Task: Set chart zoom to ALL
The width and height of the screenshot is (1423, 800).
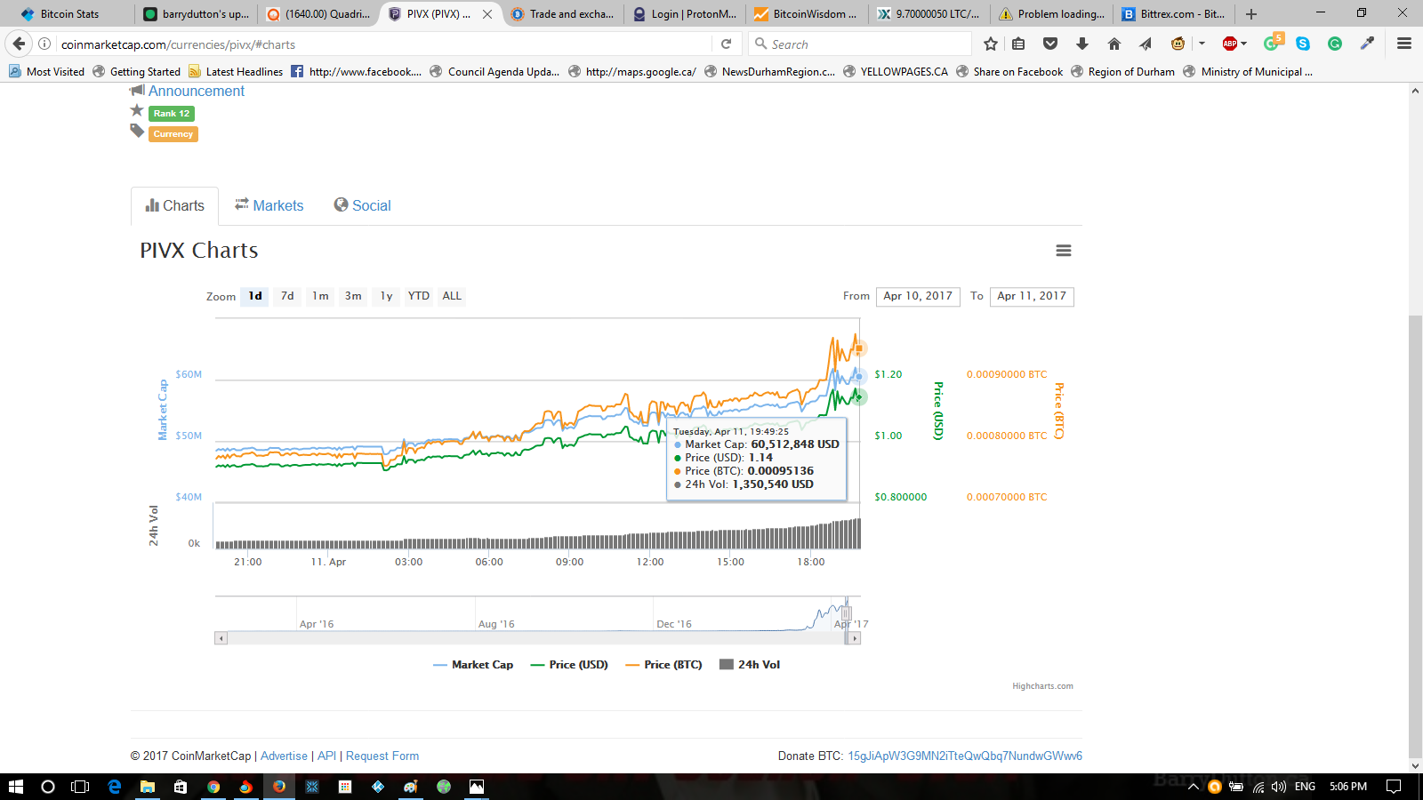Action: pyautogui.click(x=452, y=296)
